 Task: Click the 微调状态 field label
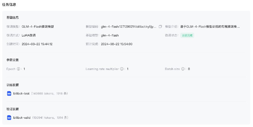pos(172,35)
